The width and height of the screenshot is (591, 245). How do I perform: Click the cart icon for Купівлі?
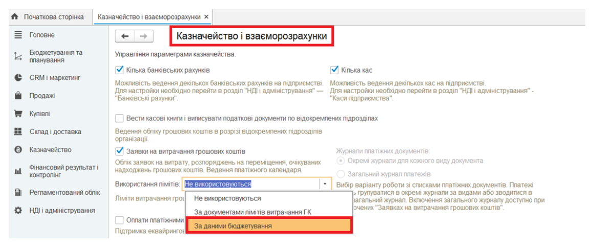18,114
